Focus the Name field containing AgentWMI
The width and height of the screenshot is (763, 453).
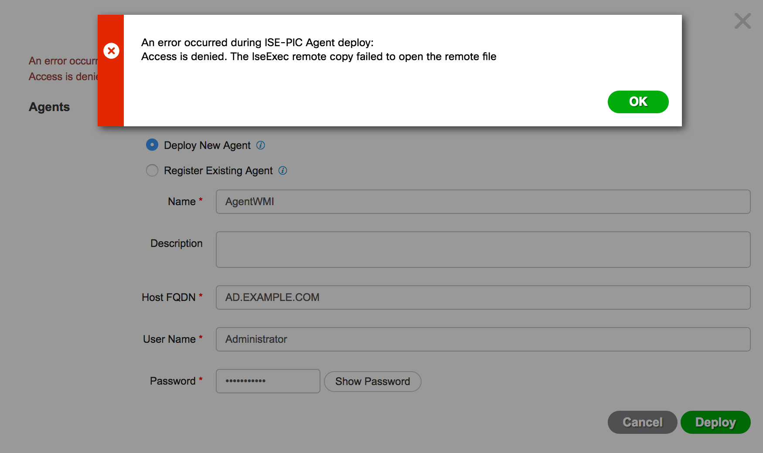coord(483,202)
